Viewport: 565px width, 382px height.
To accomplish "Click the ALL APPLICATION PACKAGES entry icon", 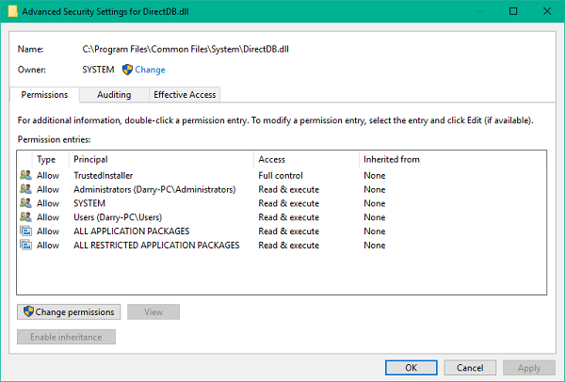I will pyautogui.click(x=25, y=231).
